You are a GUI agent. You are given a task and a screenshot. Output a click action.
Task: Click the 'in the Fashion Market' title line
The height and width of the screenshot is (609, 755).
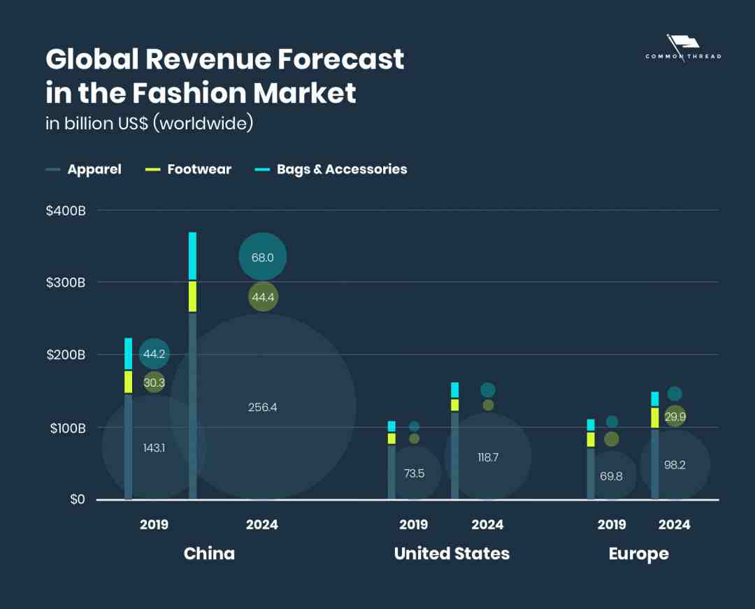201,92
